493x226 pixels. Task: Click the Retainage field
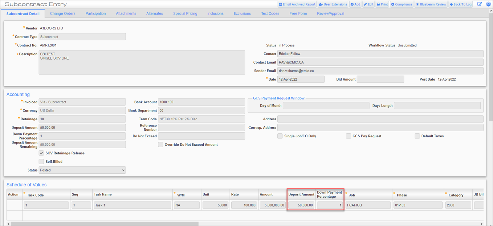tap(82, 119)
